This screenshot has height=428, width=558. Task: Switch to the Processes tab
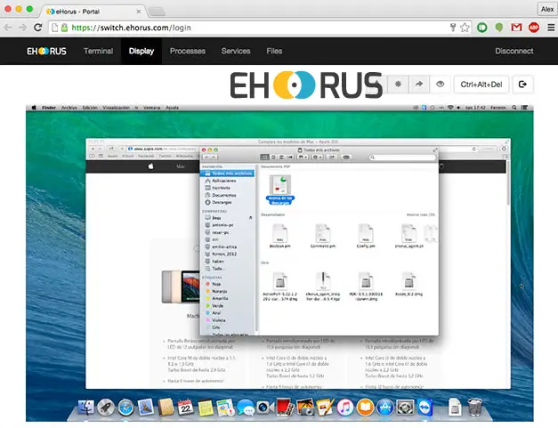(x=188, y=51)
